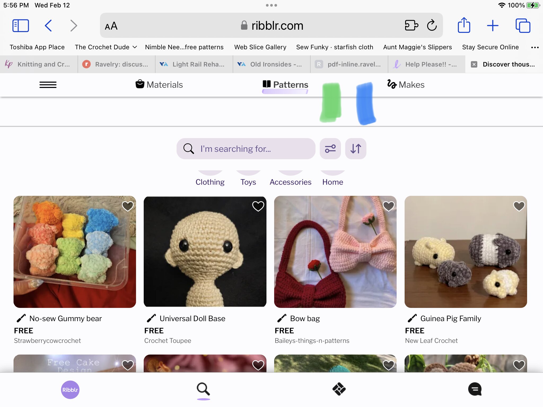The width and height of the screenshot is (543, 407).
Task: Open the No-sew Gummy bear thumbnail
Action: 75,252
